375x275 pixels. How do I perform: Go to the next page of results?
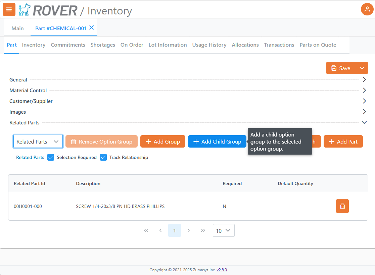(x=189, y=230)
